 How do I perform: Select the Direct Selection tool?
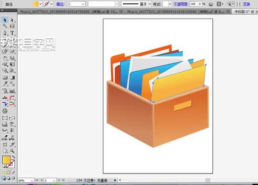pyautogui.click(x=12, y=20)
